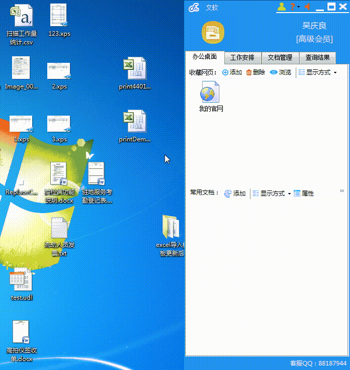Select the Image_00 desktop image file
This screenshot has height=370, width=350.
click(x=21, y=73)
